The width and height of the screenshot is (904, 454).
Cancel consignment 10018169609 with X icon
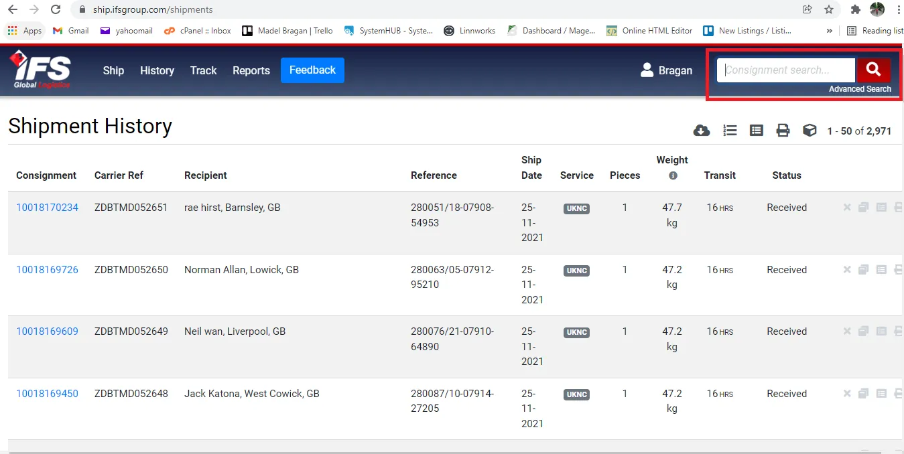[847, 331]
